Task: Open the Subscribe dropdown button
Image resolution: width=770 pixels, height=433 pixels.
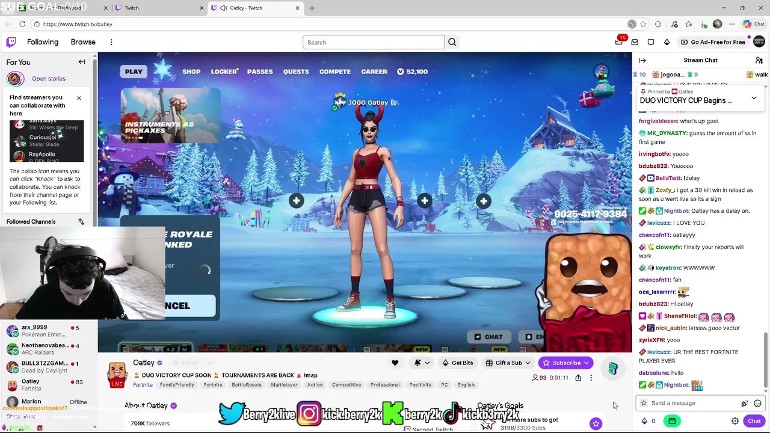Action: tap(566, 363)
